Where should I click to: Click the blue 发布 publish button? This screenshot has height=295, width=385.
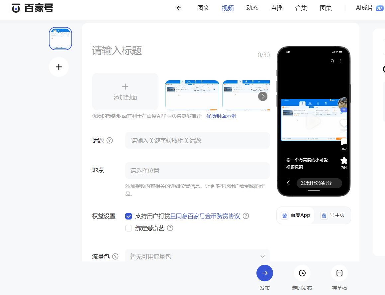coord(265,273)
